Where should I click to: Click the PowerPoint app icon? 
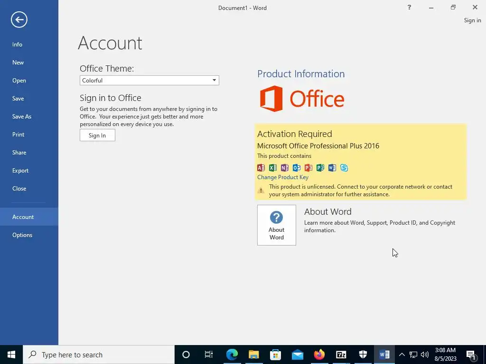click(x=308, y=168)
